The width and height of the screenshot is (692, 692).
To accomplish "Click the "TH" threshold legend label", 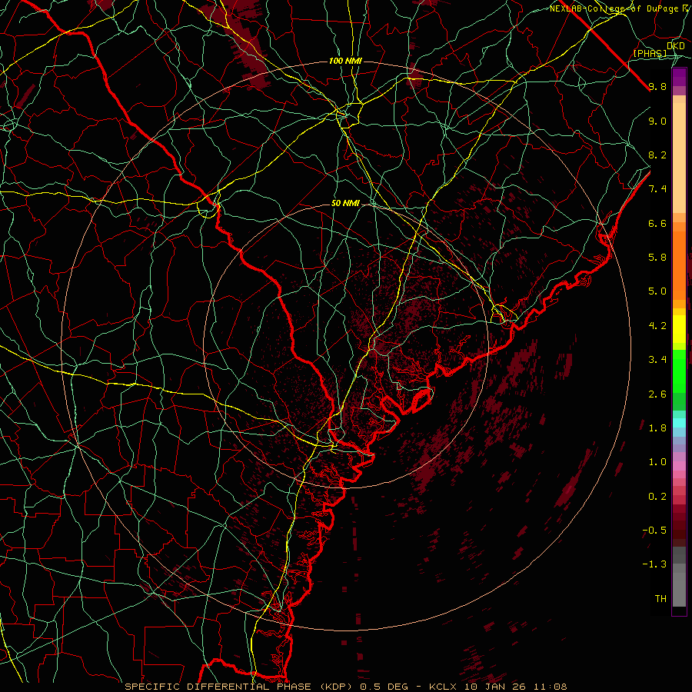I will point(660,599).
